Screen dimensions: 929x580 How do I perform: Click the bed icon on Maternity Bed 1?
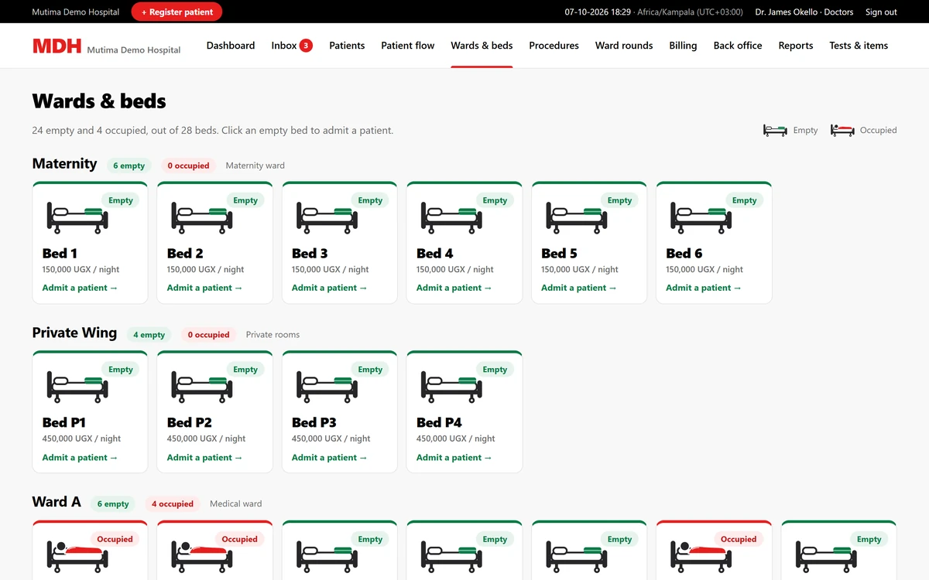point(77,217)
